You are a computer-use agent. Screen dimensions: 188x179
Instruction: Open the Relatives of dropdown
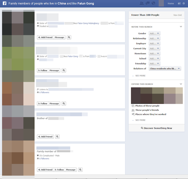point(165,69)
